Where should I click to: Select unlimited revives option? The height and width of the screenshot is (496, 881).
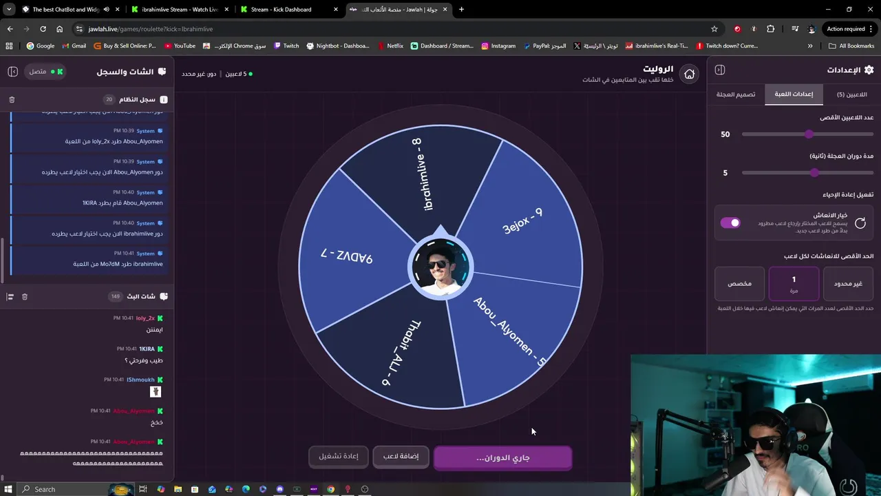848,284
